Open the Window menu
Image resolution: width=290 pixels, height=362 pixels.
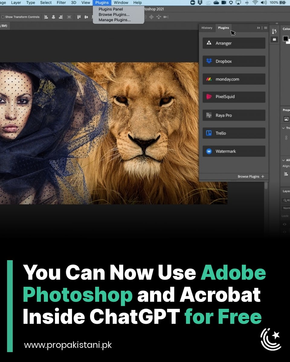pos(121,2)
